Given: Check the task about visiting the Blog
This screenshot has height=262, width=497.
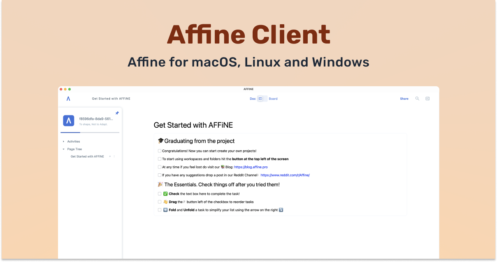Looking at the screenshot, I should pos(160,167).
